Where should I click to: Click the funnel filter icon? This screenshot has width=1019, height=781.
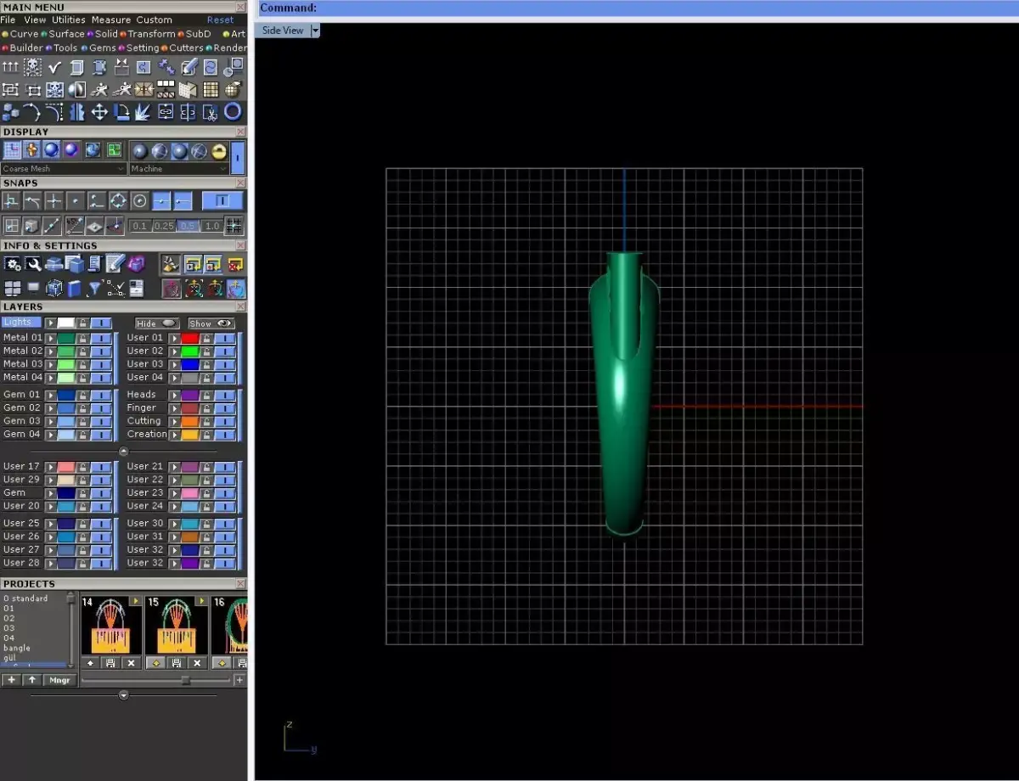(95, 289)
